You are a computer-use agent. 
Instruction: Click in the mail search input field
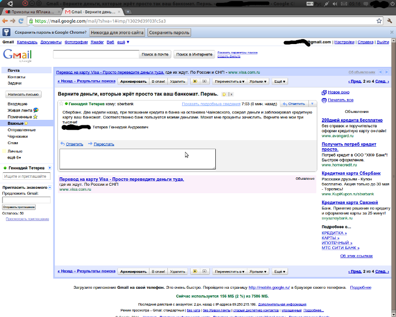(x=96, y=54)
